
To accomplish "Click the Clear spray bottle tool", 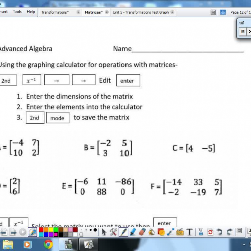I will click(x=201, y=232).
